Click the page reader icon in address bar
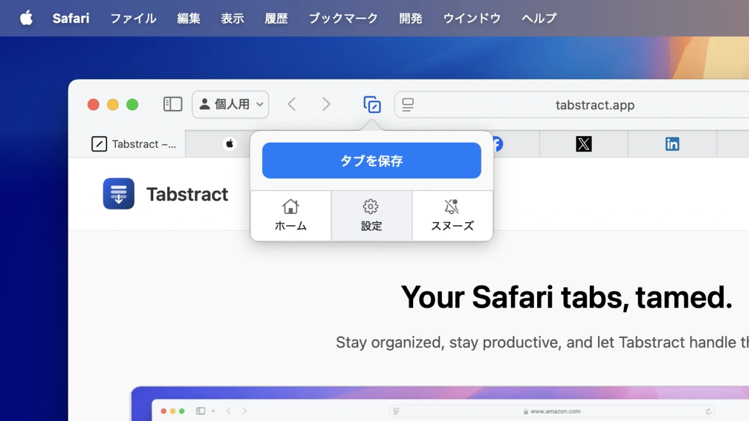Viewport: 749px width, 421px height. (x=408, y=105)
